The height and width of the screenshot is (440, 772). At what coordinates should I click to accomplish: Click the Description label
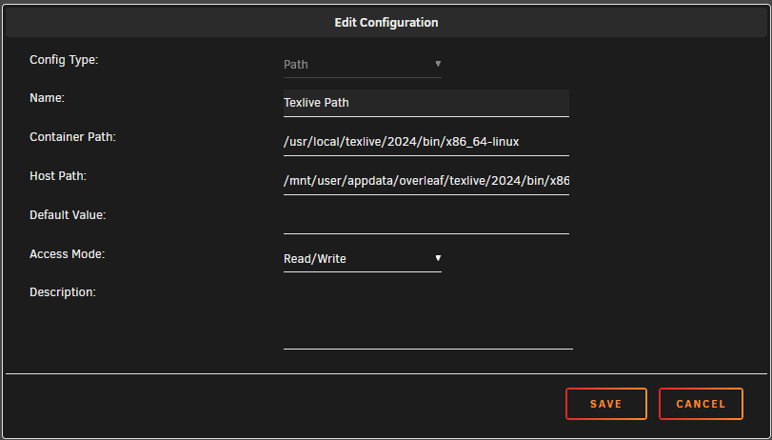[x=63, y=292]
